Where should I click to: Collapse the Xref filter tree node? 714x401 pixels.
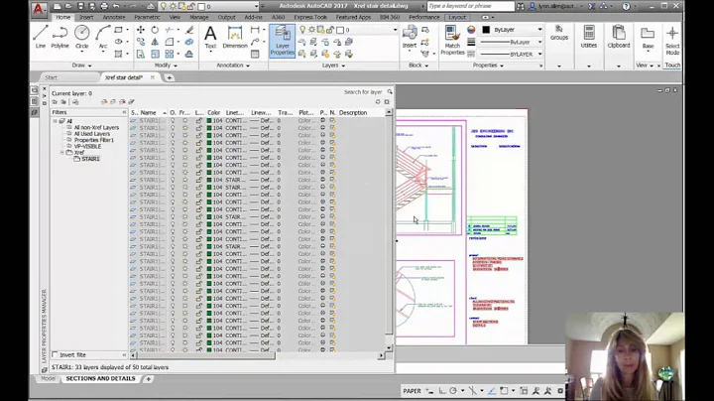pos(61,153)
